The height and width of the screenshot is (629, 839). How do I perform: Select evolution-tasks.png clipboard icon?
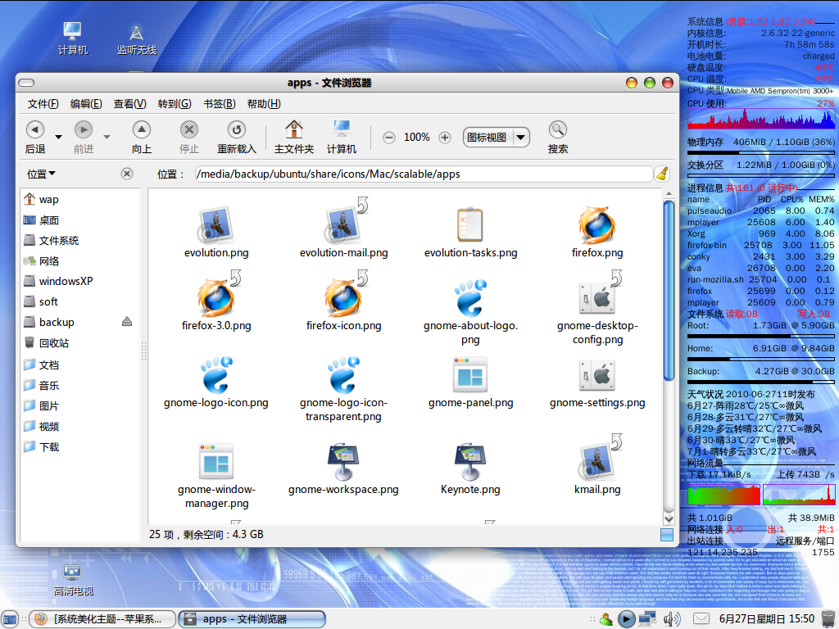point(470,224)
